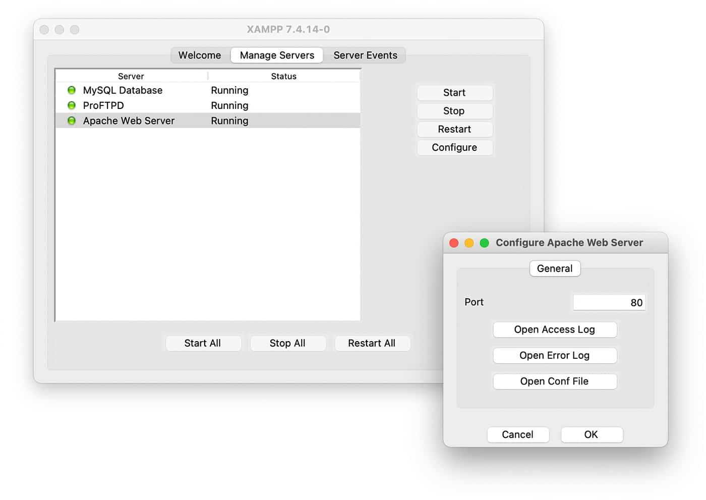The height and width of the screenshot is (500, 706).
Task: Select the Manage Servers tab
Action: pos(277,55)
